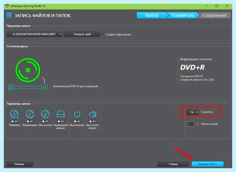This screenshot has height=172, width=236.
Task: Go to the Сохранение step tab
Action: (214, 15)
